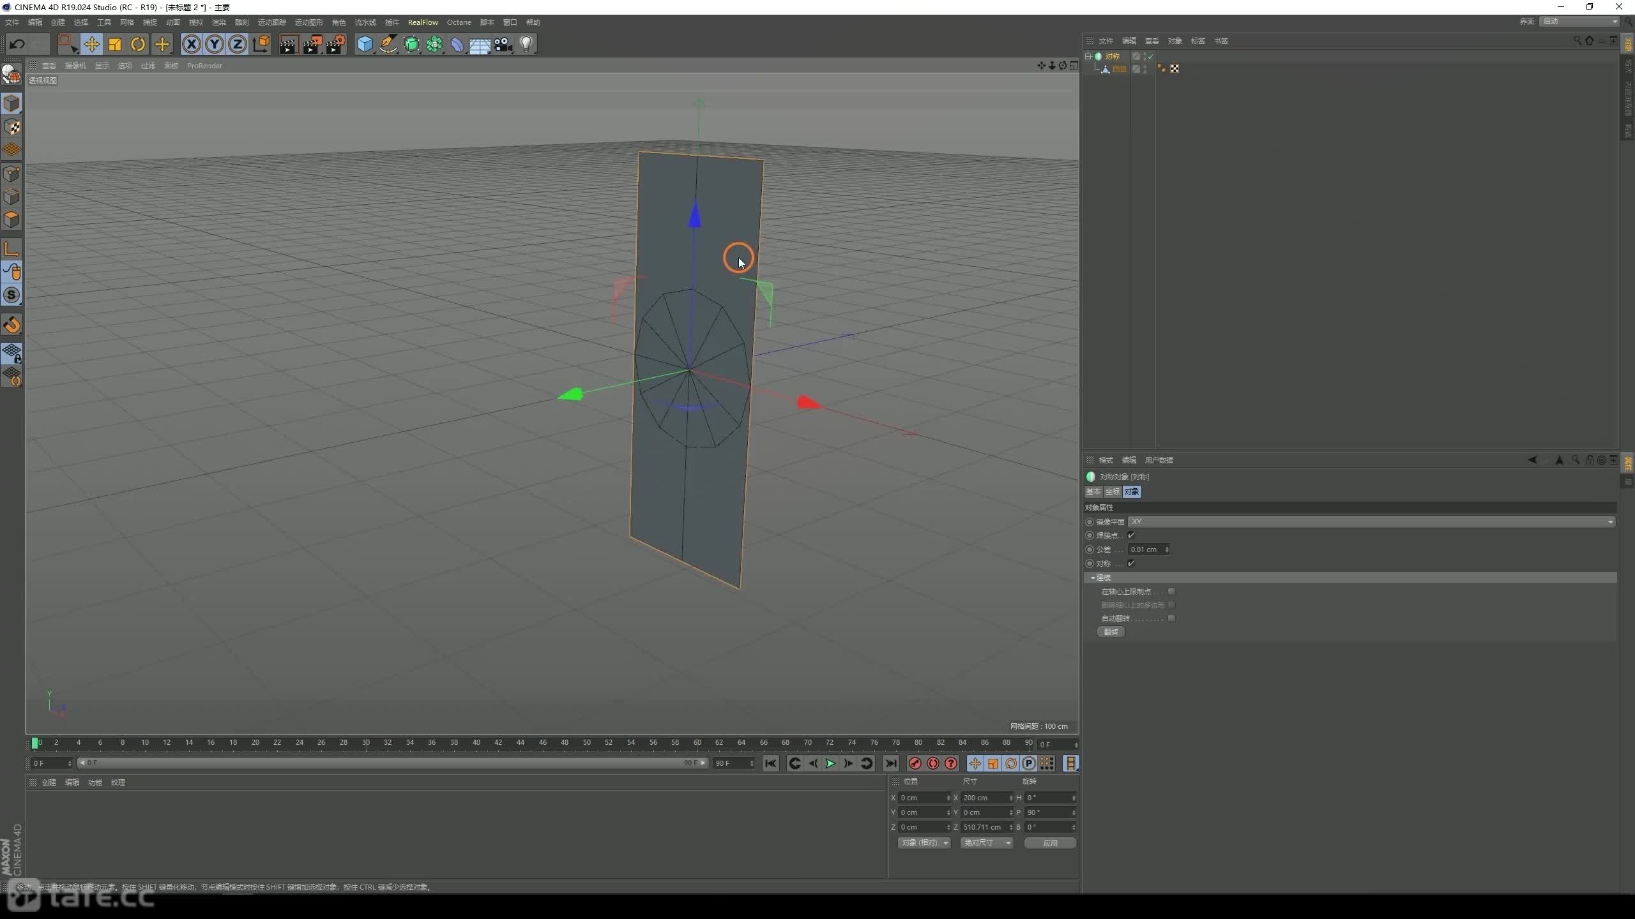
Task: Toggle the 对称 checkbox in attributes
Action: click(x=1131, y=563)
